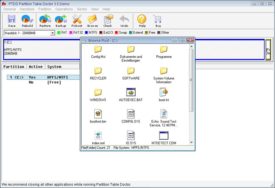Open the Partition menu
This screenshot has height=188, width=275.
pos(45,9)
